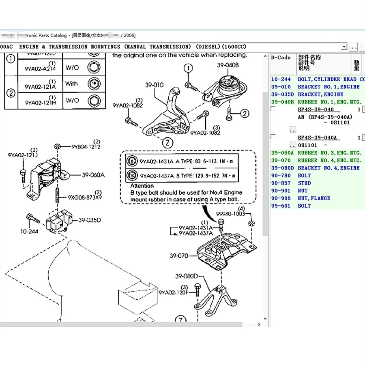The height and width of the screenshot is (365, 365).
Task: Select list row 39-010 BRACKET NO.1, ENGINE
Action: [318, 87]
